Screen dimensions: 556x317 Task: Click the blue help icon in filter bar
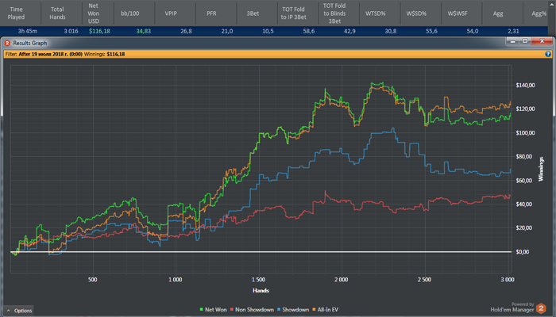548,54
